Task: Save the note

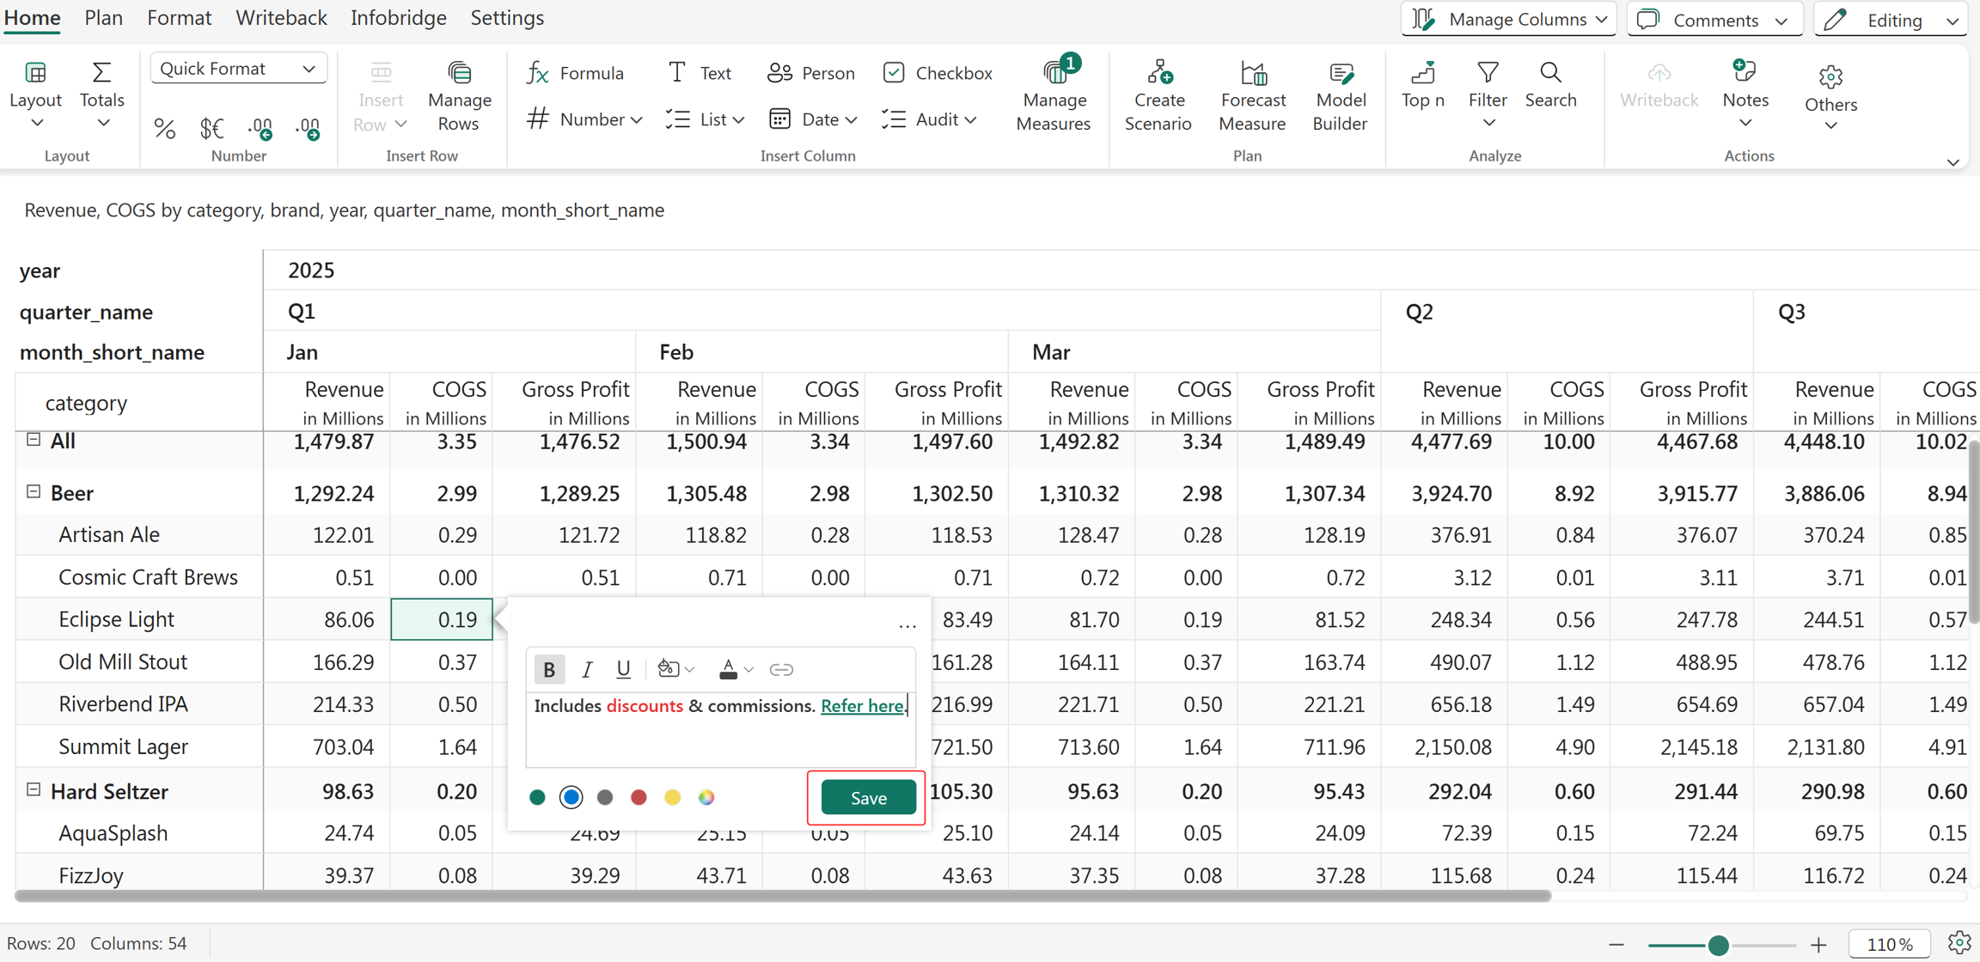Action: coord(868,797)
